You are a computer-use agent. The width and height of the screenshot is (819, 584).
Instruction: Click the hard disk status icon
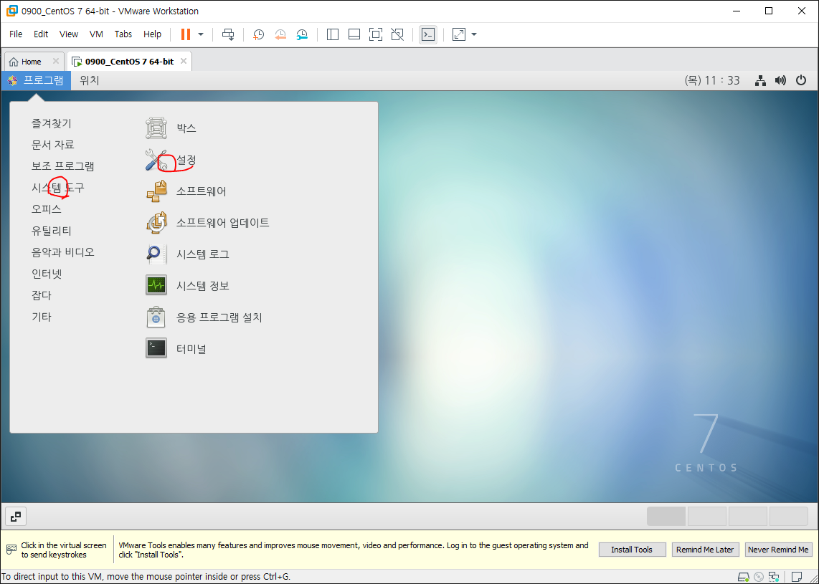(743, 577)
